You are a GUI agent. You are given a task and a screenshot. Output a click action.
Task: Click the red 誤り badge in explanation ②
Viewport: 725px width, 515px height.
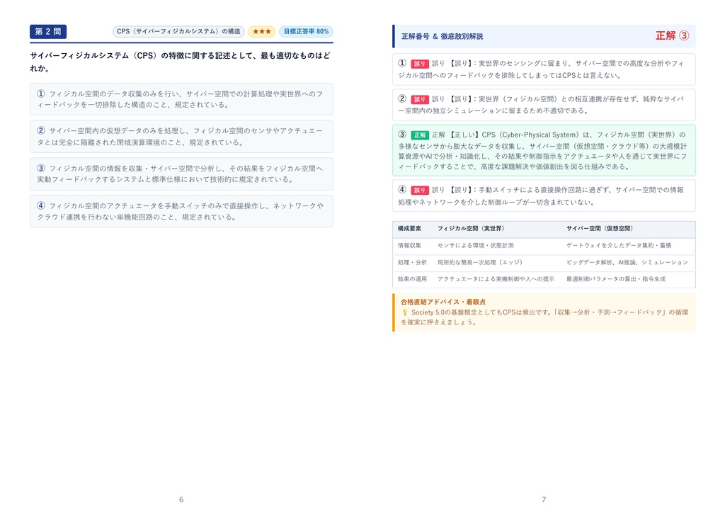[x=419, y=99]
